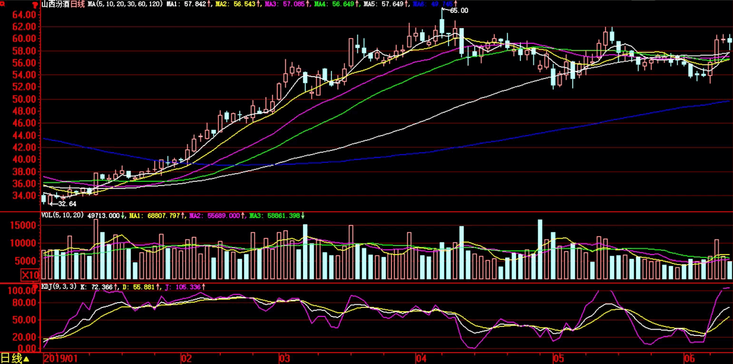Click the 65.00 high price marker
The width and height of the screenshot is (733, 364).
(459, 11)
